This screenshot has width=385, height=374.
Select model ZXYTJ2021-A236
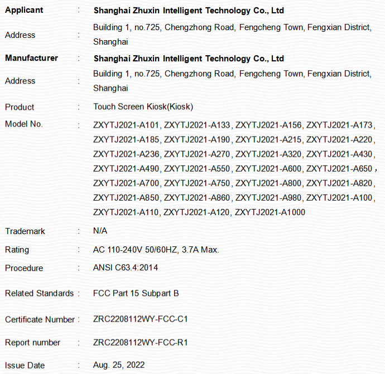pyautogui.click(x=126, y=154)
